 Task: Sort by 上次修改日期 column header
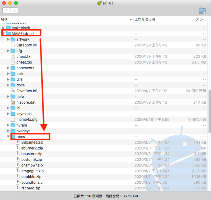[157, 19]
